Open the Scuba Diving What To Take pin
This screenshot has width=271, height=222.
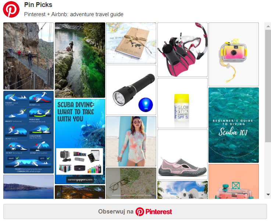click(80, 142)
